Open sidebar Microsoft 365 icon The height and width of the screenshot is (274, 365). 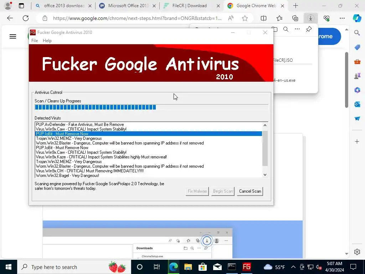pos(357,90)
